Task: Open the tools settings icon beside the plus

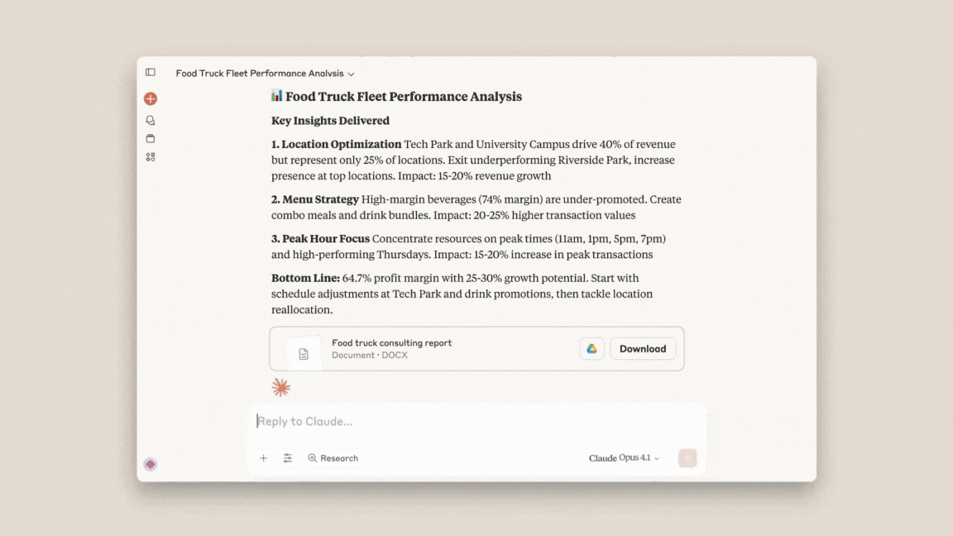Action: click(288, 457)
